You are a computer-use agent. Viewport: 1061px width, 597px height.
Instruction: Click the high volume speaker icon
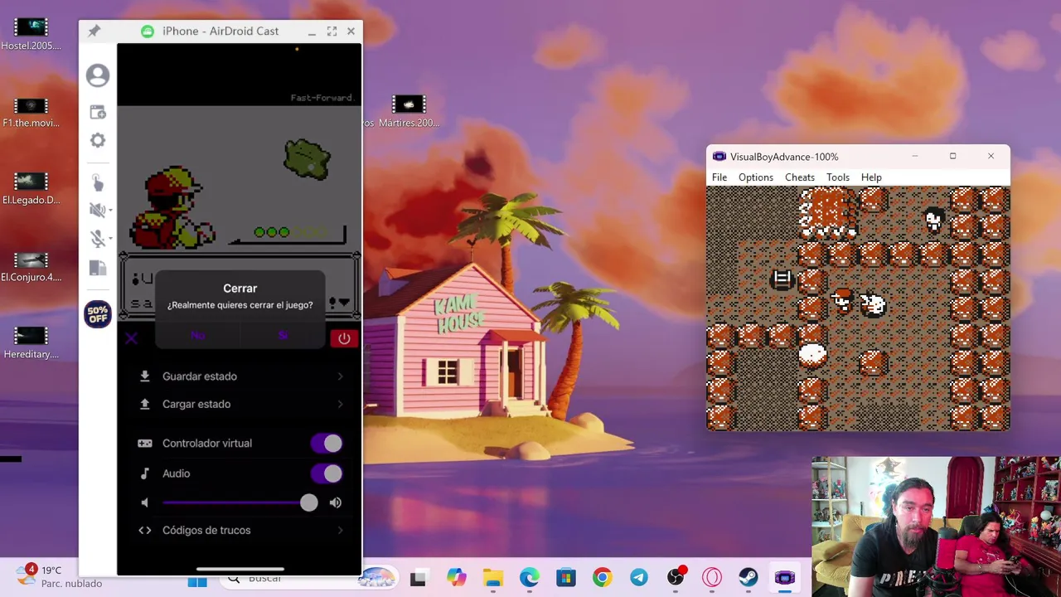tap(336, 502)
